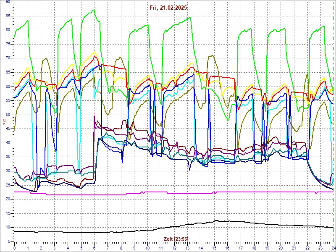Click hour "20" on the time axis

coord(280,248)
